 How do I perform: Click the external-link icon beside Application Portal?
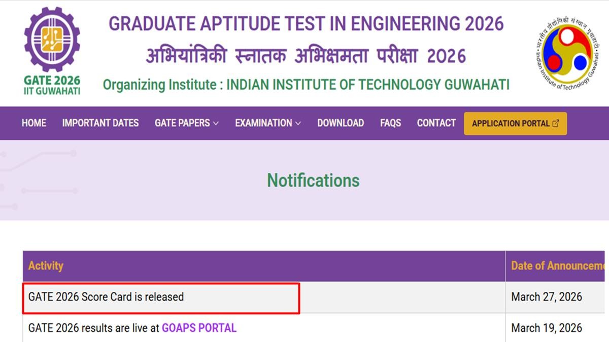[x=556, y=123]
